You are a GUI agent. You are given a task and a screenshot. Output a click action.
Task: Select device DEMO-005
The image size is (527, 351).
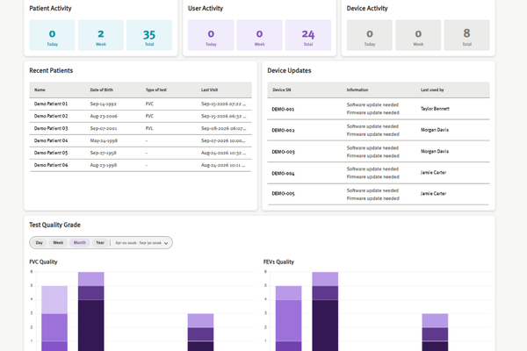pos(283,193)
